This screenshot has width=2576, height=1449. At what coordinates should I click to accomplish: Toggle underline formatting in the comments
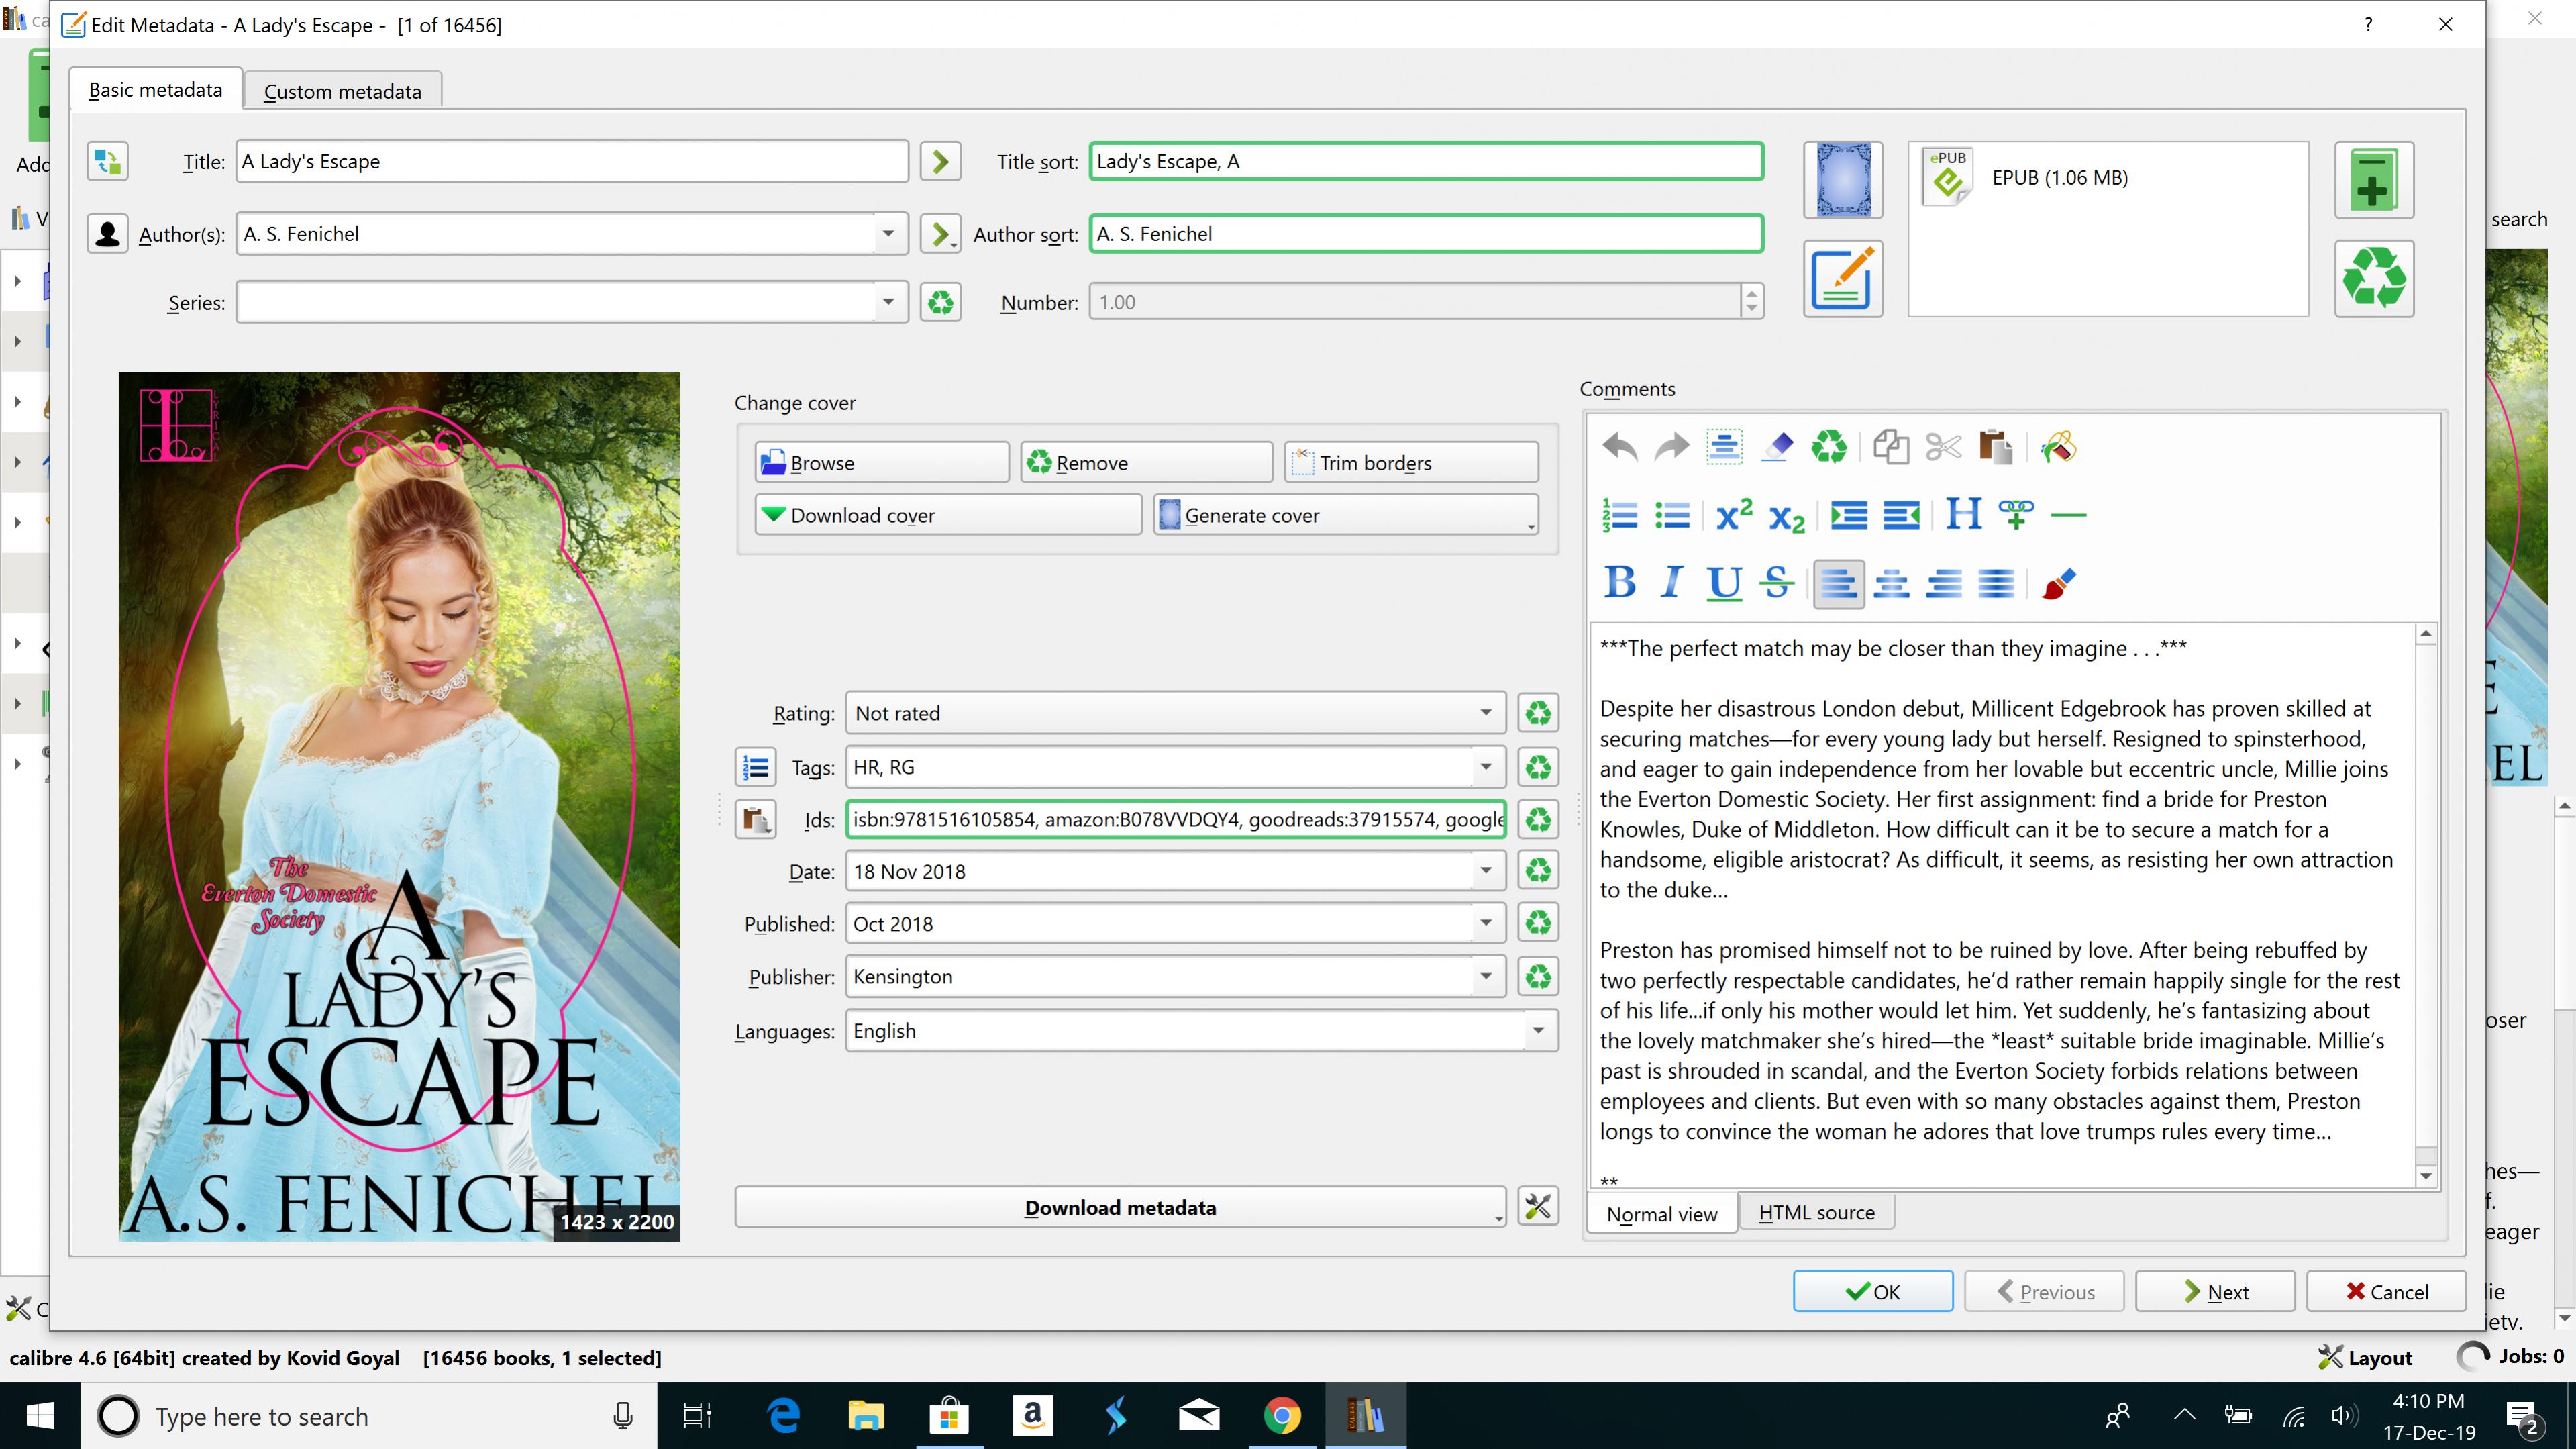[x=1723, y=582]
